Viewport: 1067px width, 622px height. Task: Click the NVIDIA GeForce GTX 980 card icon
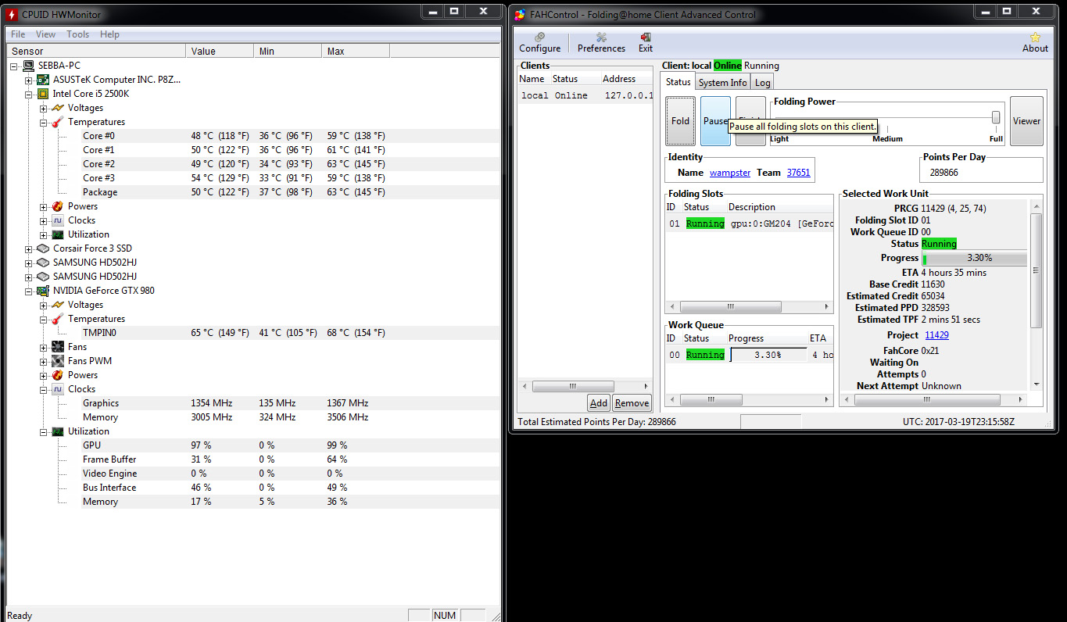pos(44,291)
